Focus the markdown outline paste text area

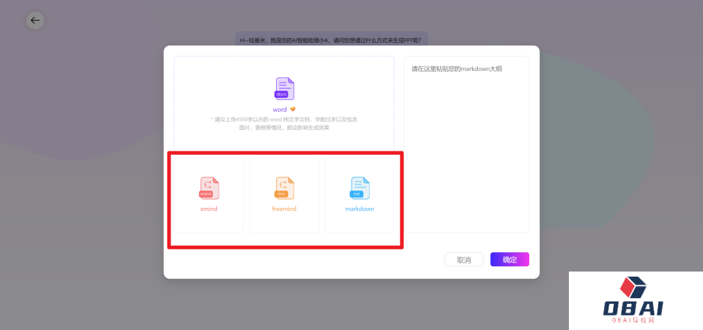(467, 144)
